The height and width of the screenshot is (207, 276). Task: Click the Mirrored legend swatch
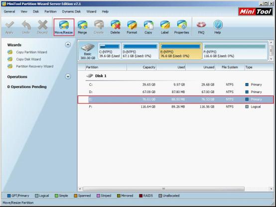pos(119,196)
